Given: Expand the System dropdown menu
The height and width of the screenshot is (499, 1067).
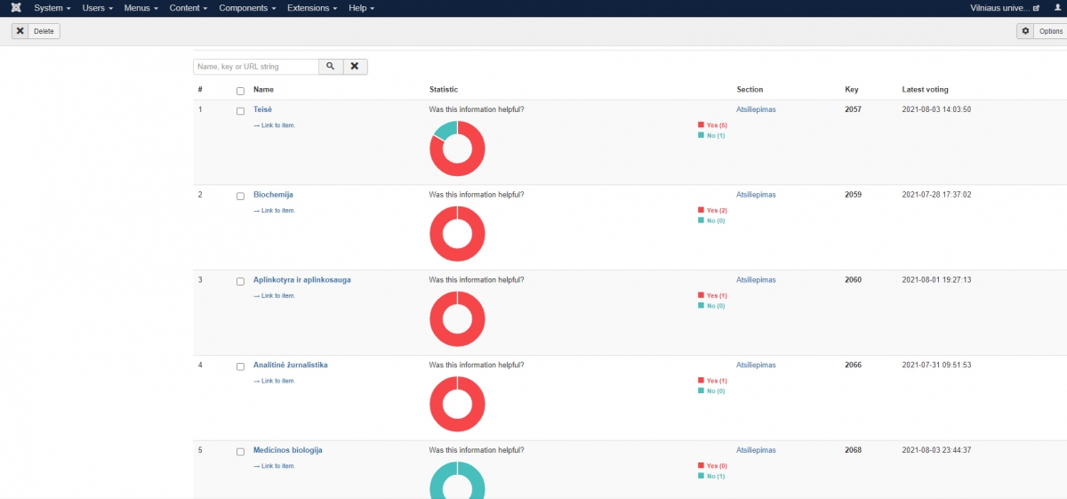Looking at the screenshot, I should pos(52,8).
